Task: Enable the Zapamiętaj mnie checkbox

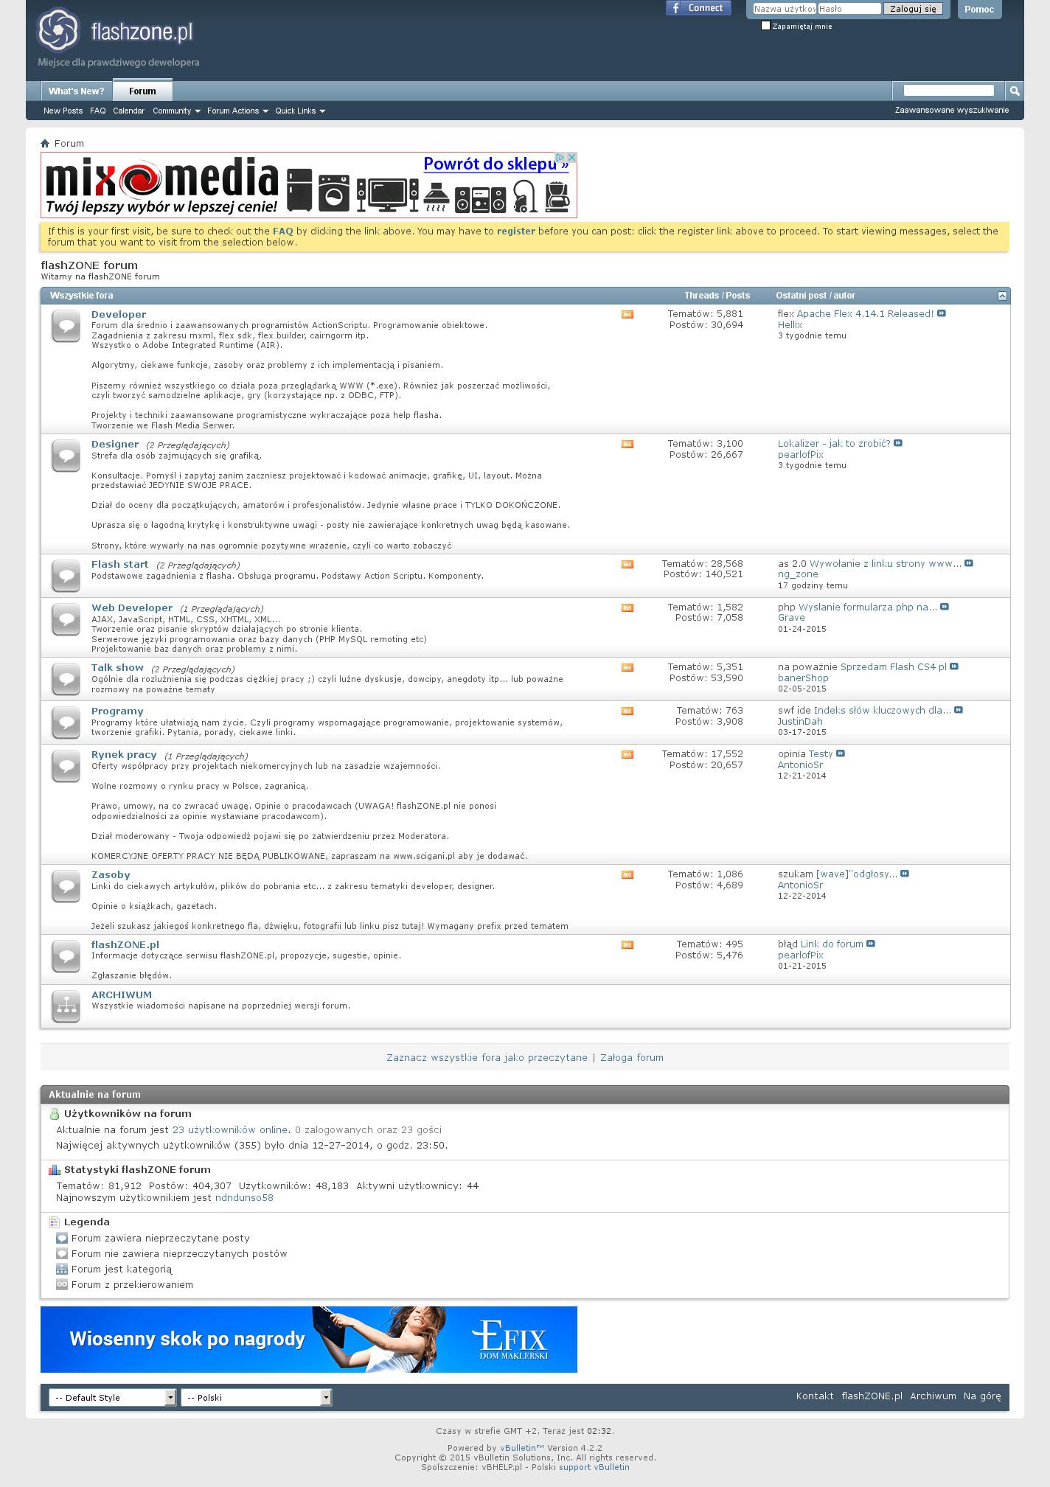Action: coord(765,26)
